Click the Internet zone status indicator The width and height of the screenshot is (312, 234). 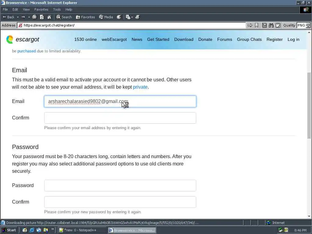[x=275, y=223]
